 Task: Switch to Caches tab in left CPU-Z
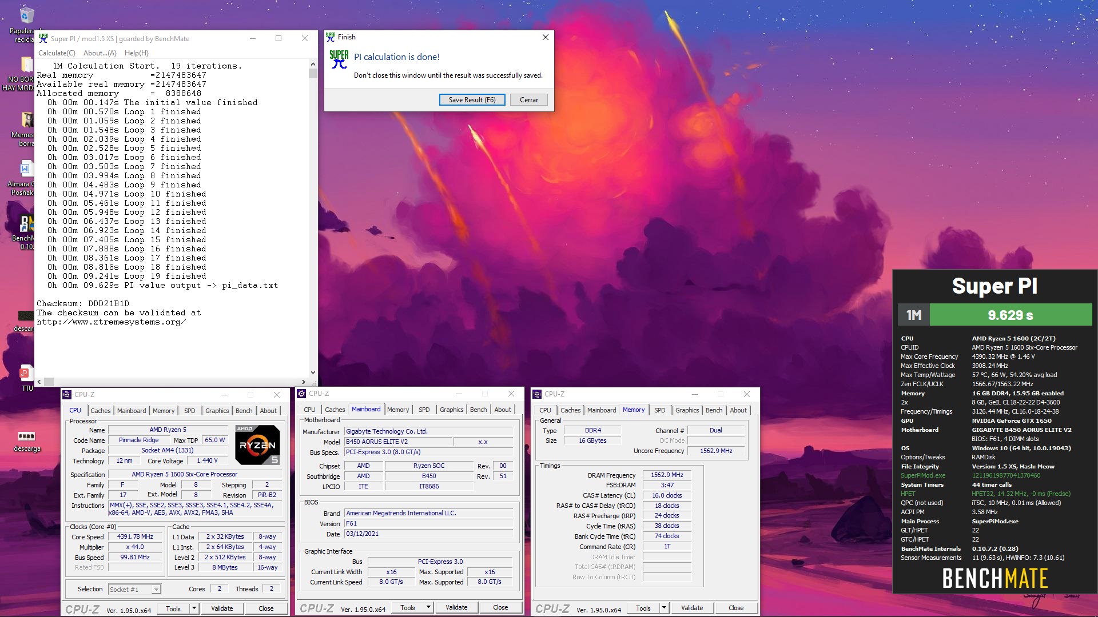click(101, 411)
